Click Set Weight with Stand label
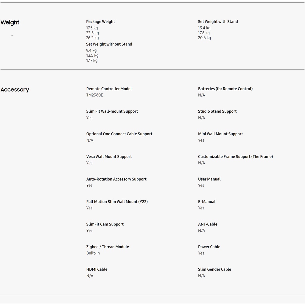This screenshot has height=305, width=305. coord(218,21)
